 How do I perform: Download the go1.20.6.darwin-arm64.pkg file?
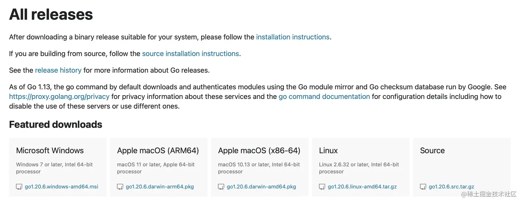point(160,187)
